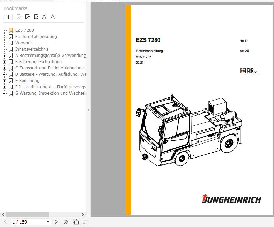Expand the G Wartung node
The width and height of the screenshot is (274, 227).
pyautogui.click(x=4, y=93)
